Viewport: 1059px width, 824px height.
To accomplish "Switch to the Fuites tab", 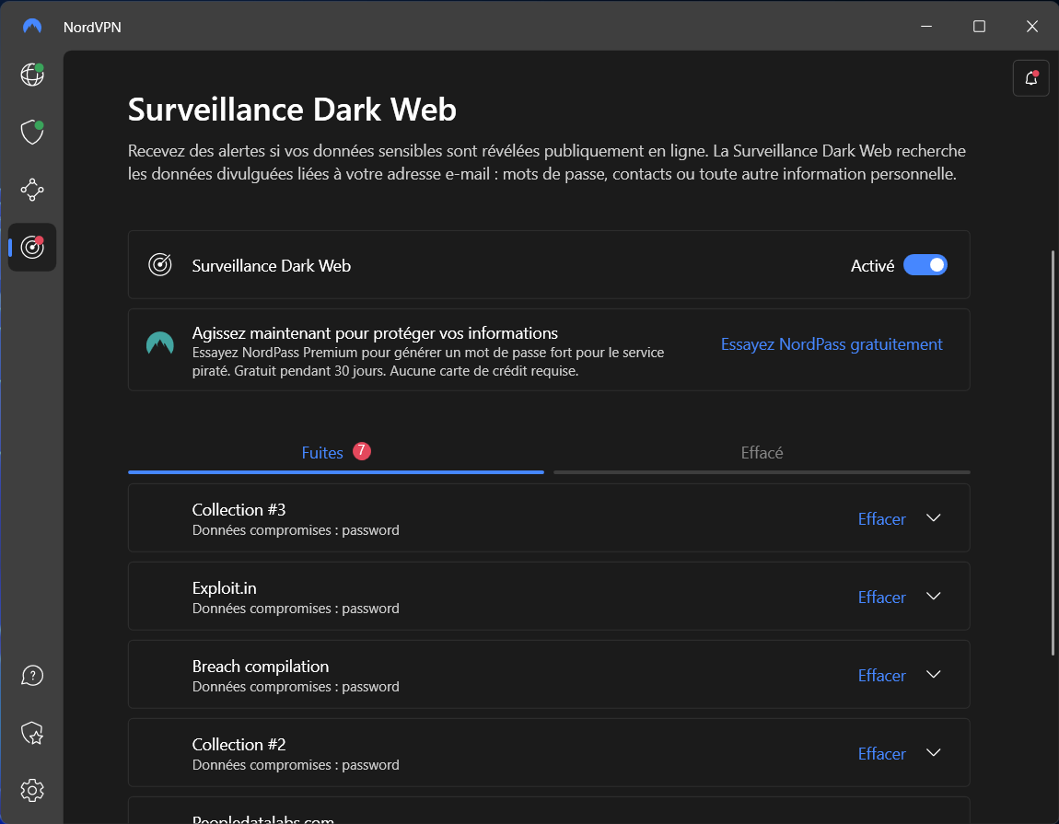I will click(x=336, y=453).
